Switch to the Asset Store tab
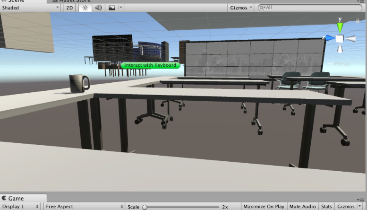The image size is (367, 210). 71,1
